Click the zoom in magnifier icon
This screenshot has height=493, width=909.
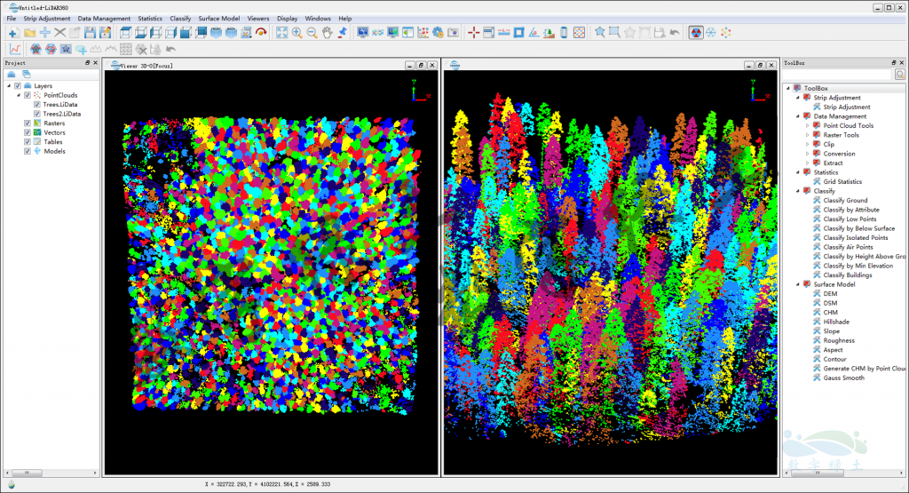(x=296, y=33)
